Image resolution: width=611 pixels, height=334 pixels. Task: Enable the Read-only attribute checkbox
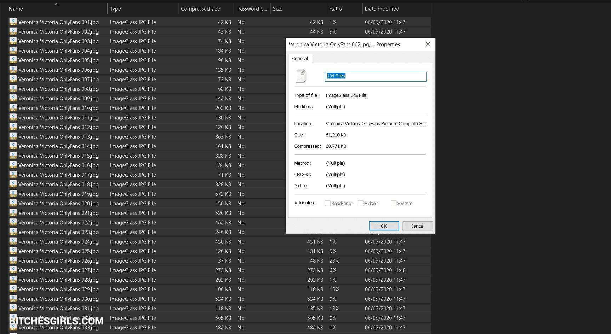pyautogui.click(x=328, y=203)
